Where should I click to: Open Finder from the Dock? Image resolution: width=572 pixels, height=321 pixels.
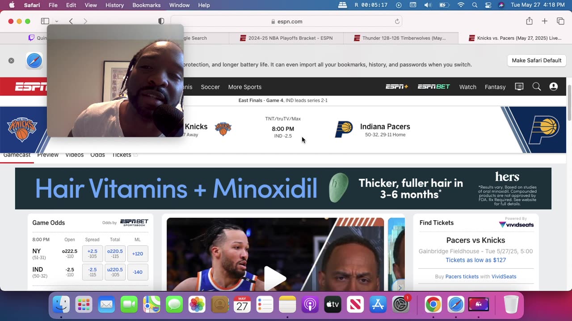pos(61,305)
